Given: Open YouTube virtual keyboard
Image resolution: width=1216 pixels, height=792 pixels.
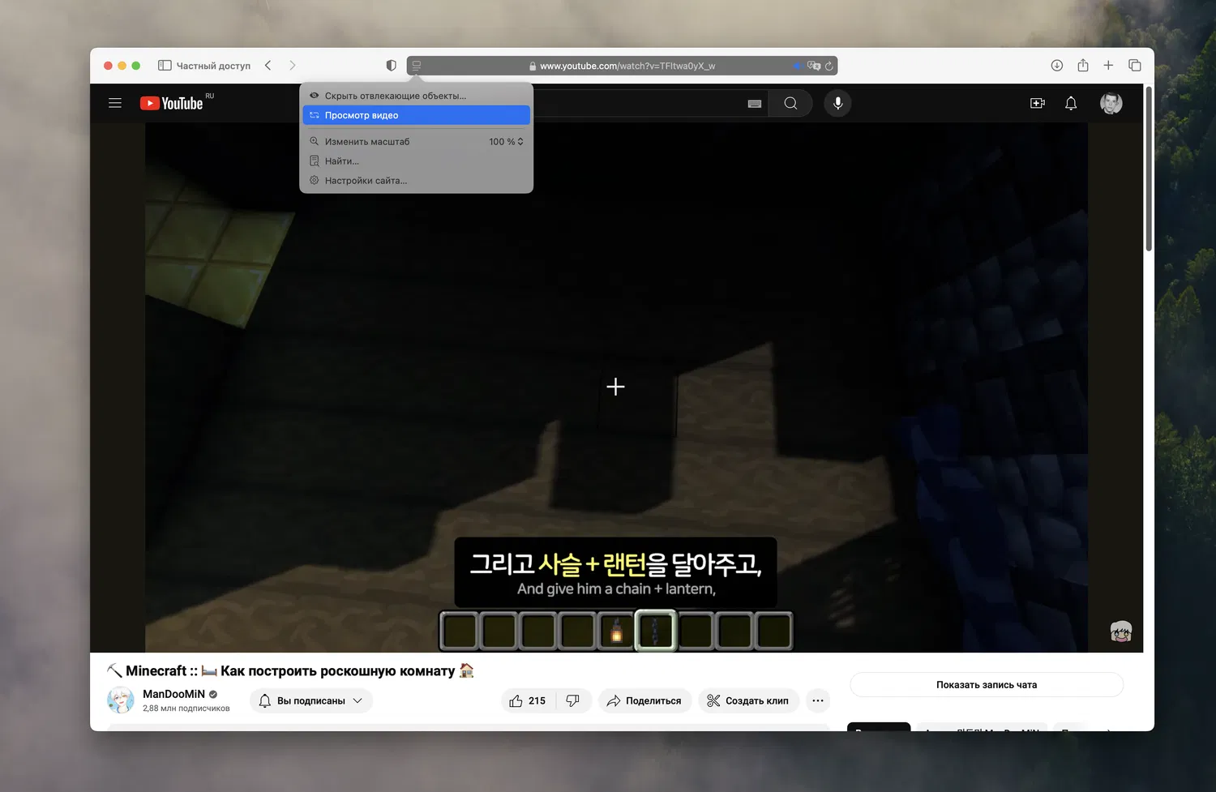Looking at the screenshot, I should (x=755, y=104).
